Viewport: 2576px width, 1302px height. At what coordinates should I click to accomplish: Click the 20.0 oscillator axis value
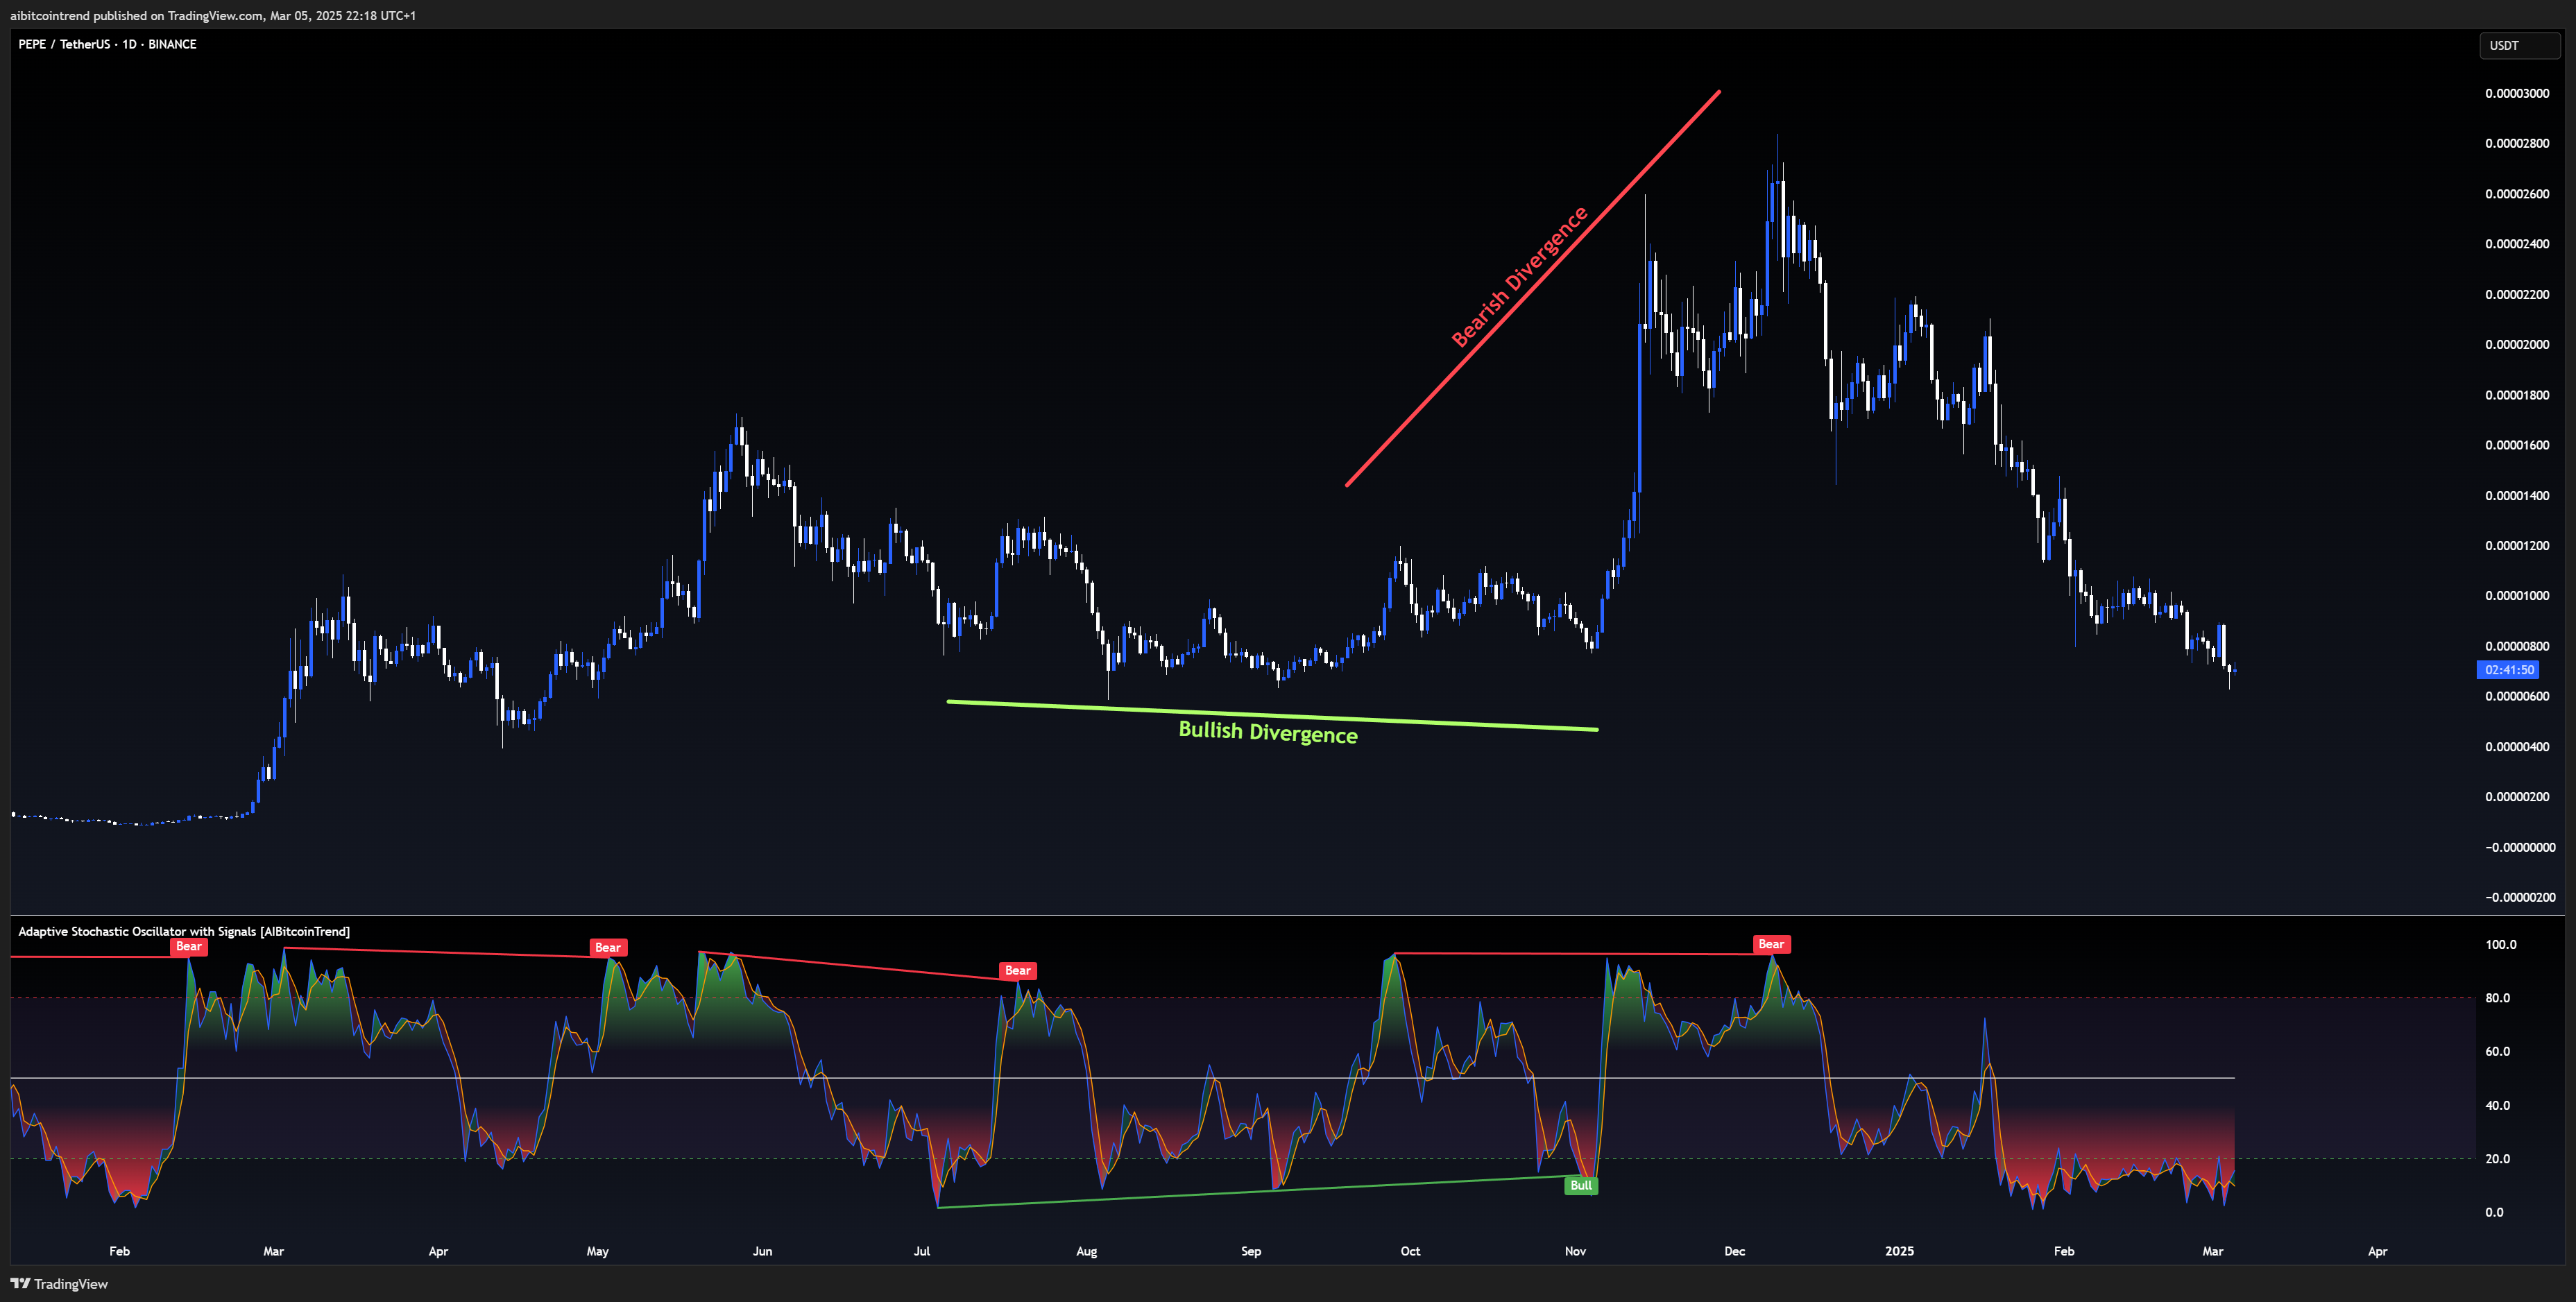[2498, 1158]
